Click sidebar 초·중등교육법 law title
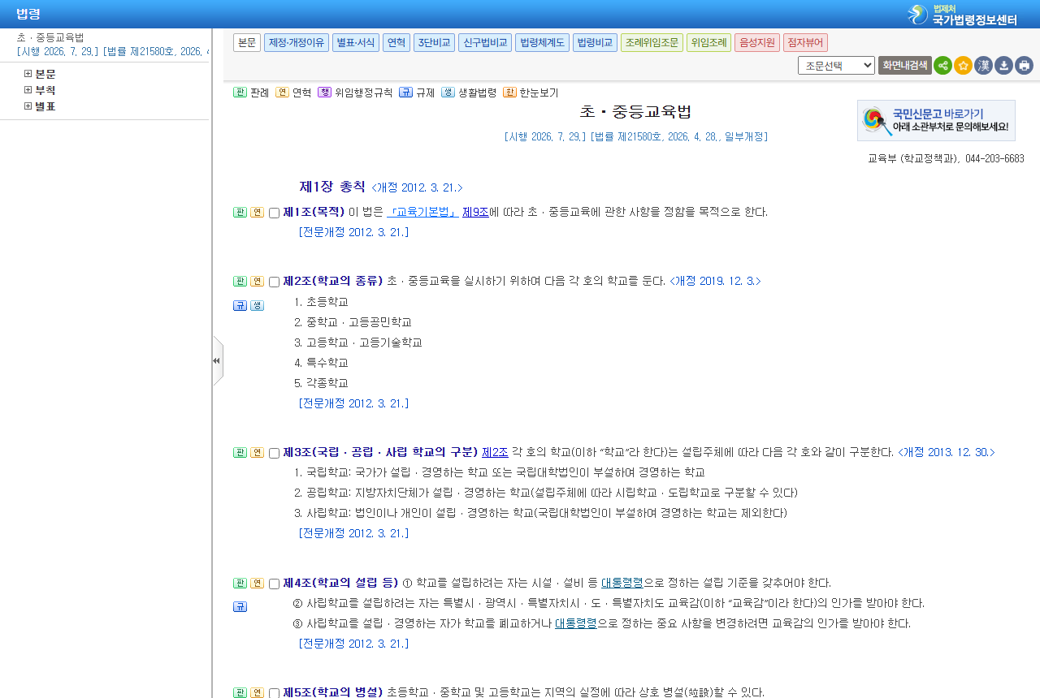The image size is (1040, 698). coord(50,37)
